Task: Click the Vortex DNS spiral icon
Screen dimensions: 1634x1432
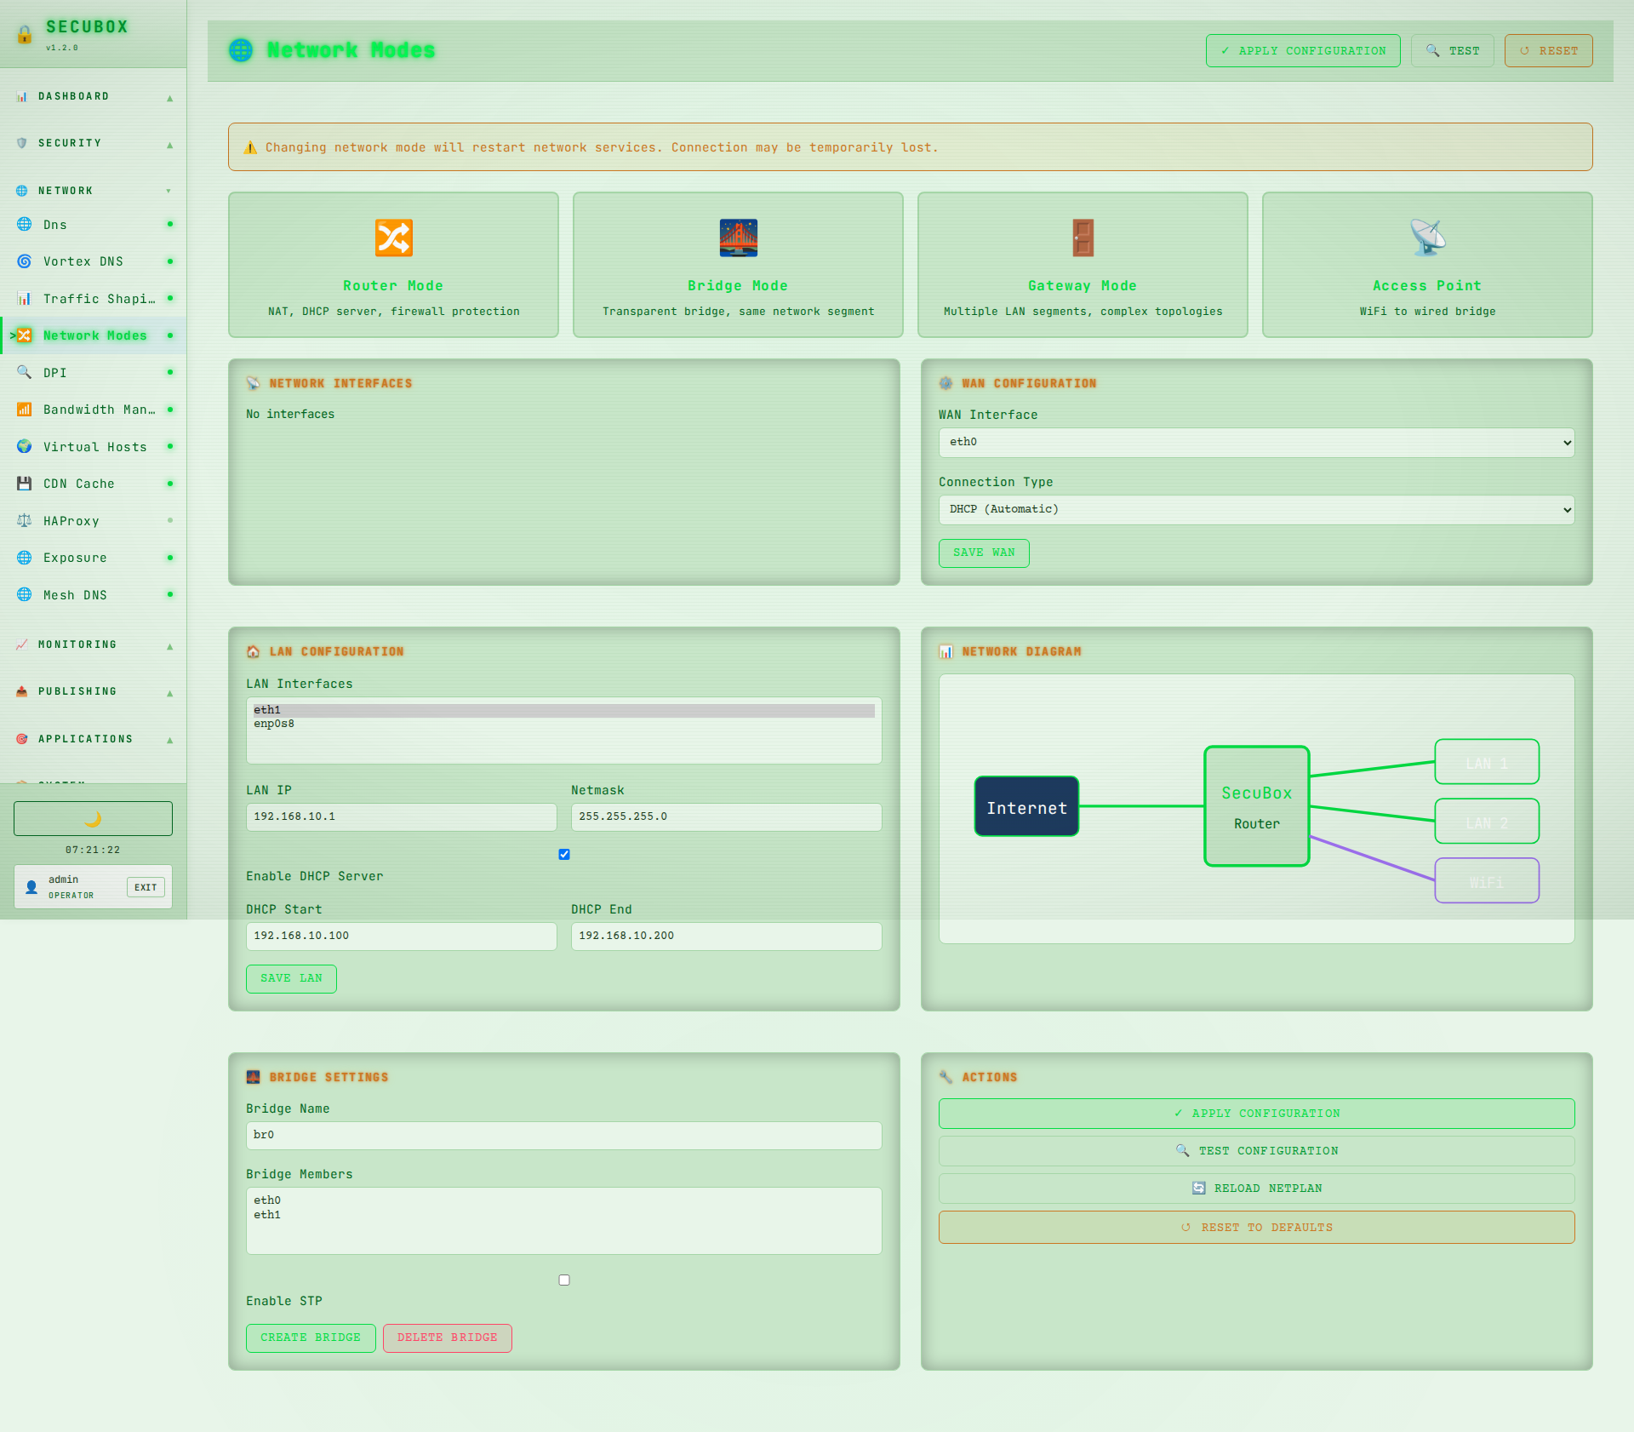Action: [25, 261]
